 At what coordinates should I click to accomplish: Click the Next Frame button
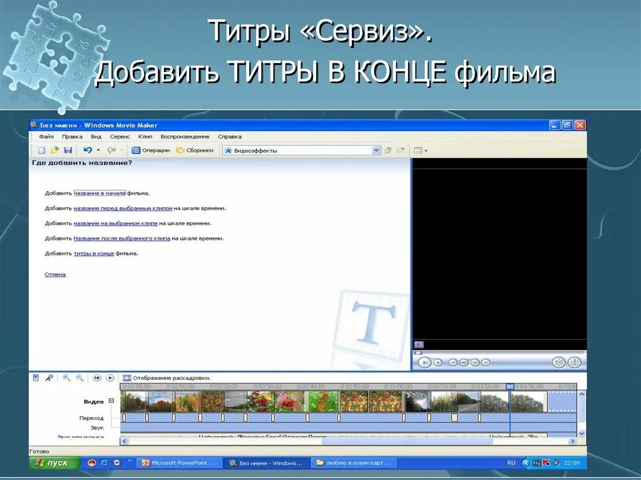(x=475, y=362)
